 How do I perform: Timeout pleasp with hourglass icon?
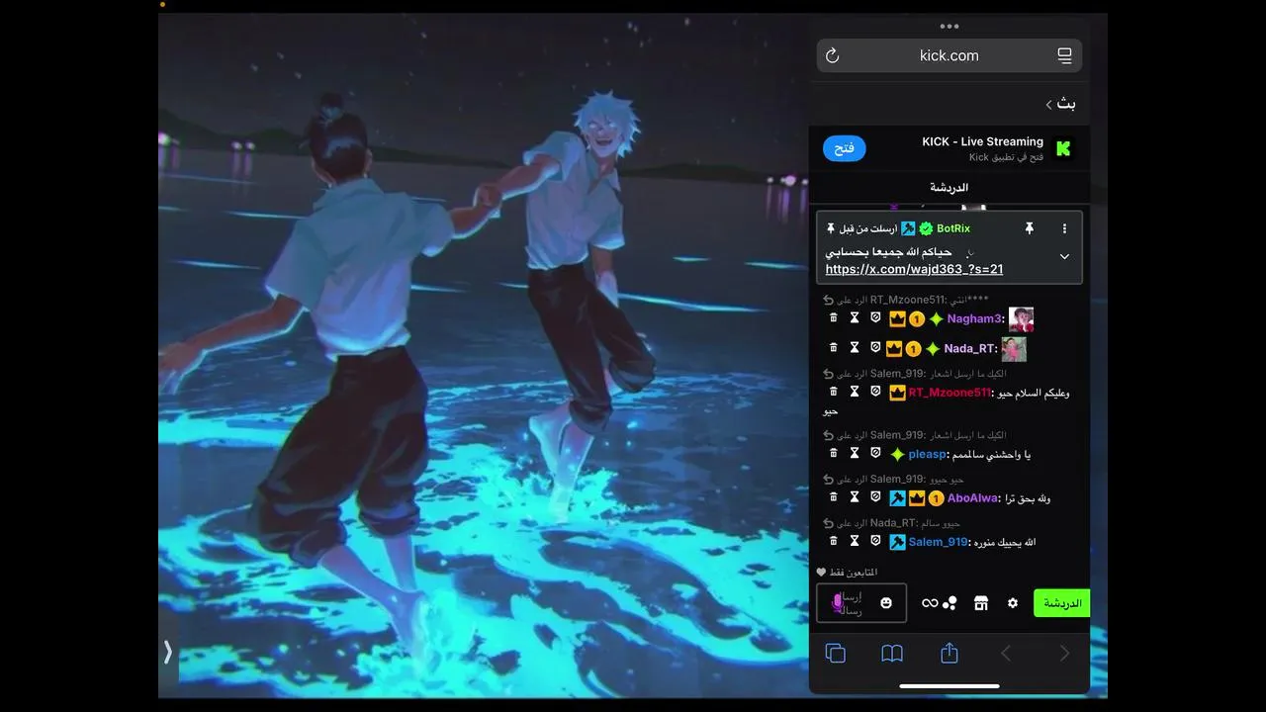pyautogui.click(x=855, y=453)
